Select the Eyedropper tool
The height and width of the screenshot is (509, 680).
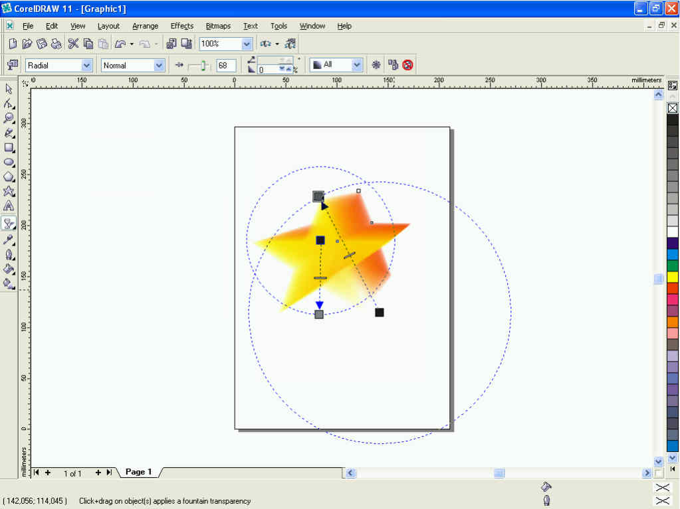click(x=9, y=240)
